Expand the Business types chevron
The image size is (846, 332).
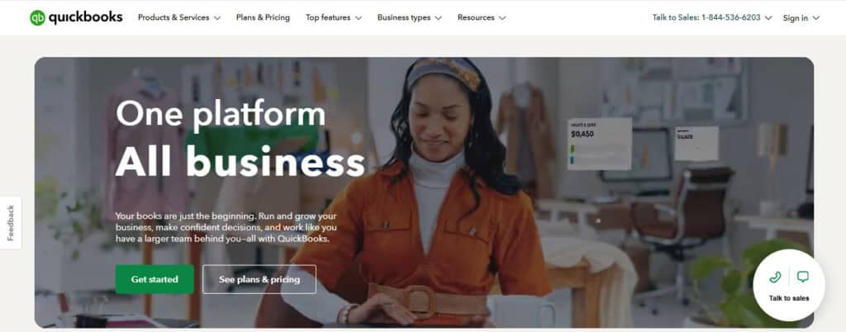(x=438, y=18)
